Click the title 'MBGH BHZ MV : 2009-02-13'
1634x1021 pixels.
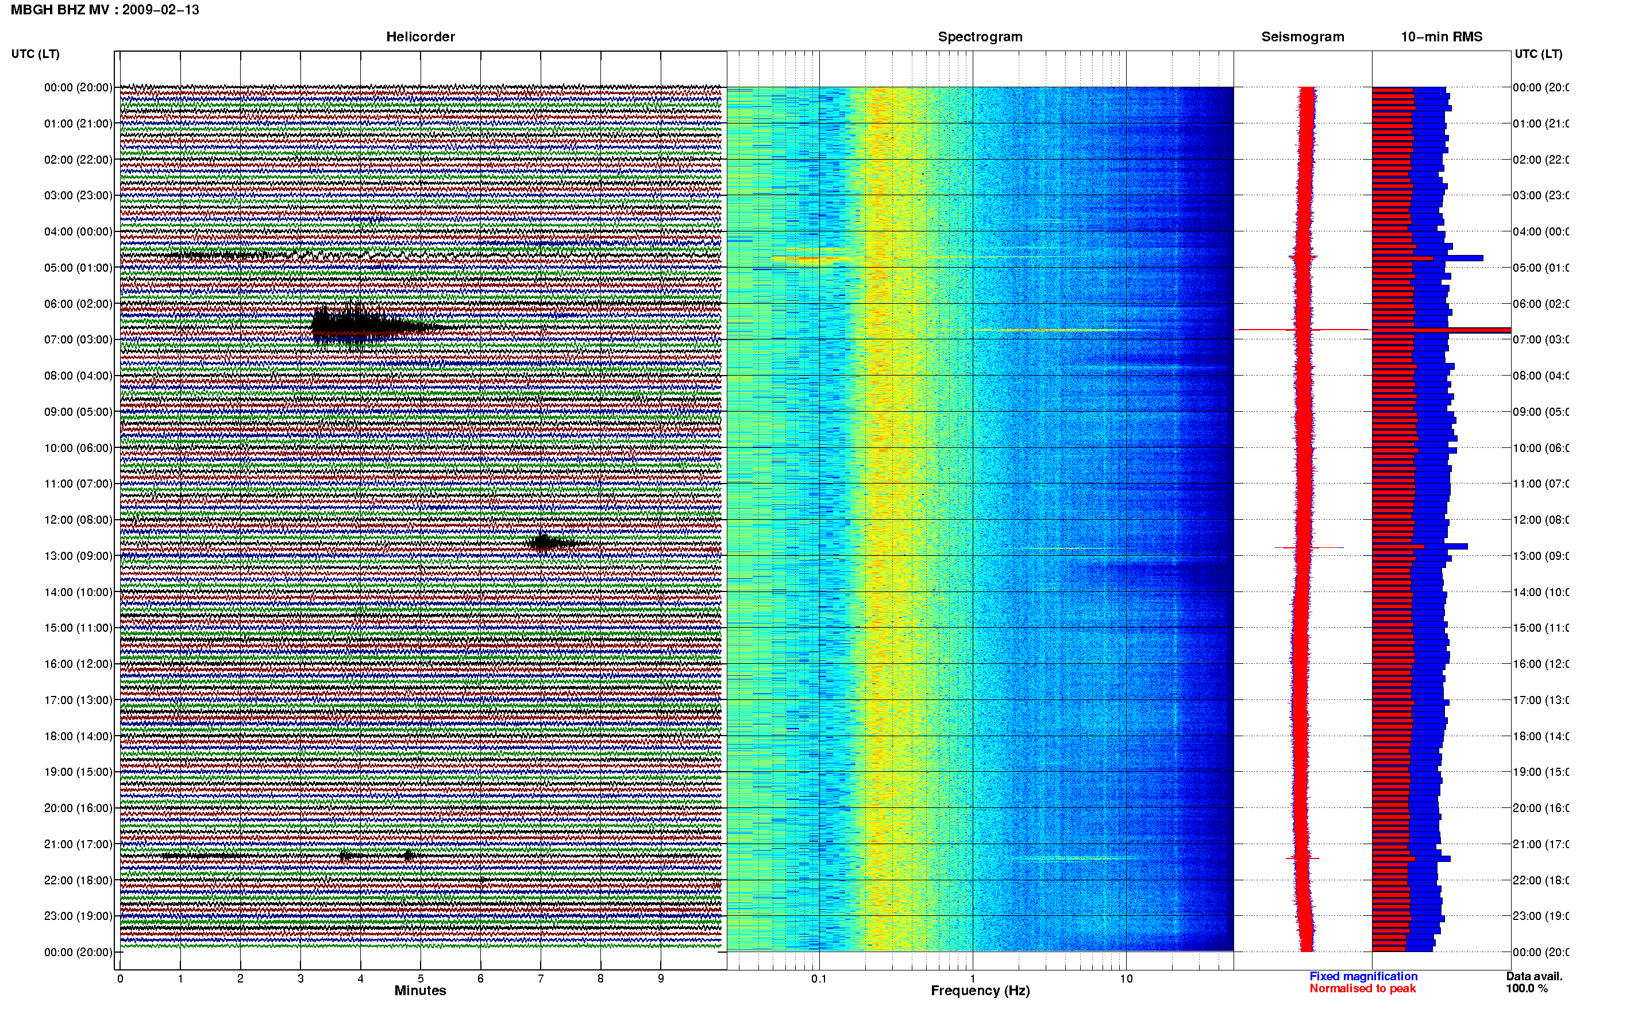[105, 9]
